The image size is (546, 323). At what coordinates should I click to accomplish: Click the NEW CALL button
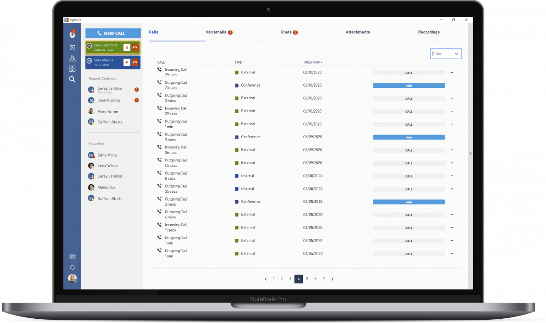(x=113, y=34)
